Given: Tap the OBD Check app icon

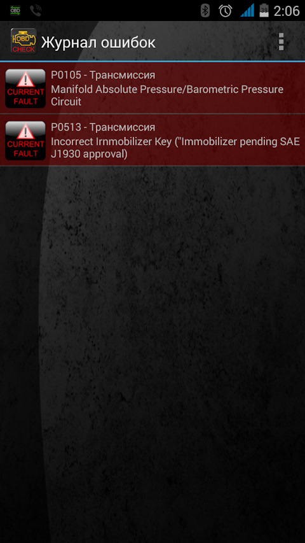Looking at the screenshot, I should pyautogui.click(x=24, y=41).
